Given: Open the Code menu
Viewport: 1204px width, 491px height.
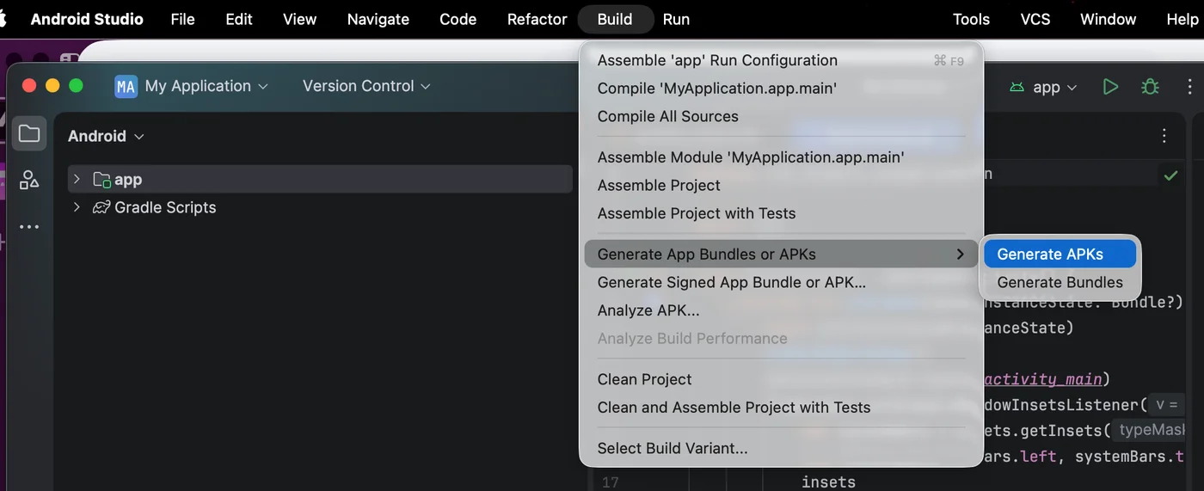Looking at the screenshot, I should pyautogui.click(x=458, y=19).
